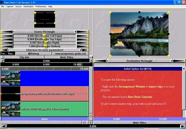Select the pink Destination Left Edge text clip
186x129 pixels.
(45, 94)
